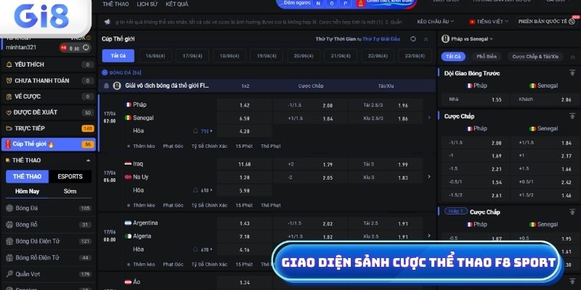Click the Bóng Rổ Điện Tử icon
This screenshot has width=581, height=290.
tap(9, 257)
